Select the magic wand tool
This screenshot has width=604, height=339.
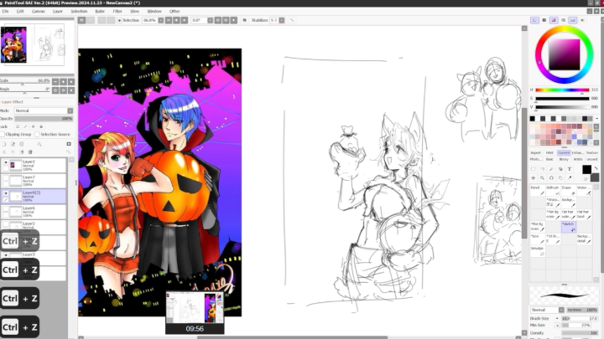point(551,169)
